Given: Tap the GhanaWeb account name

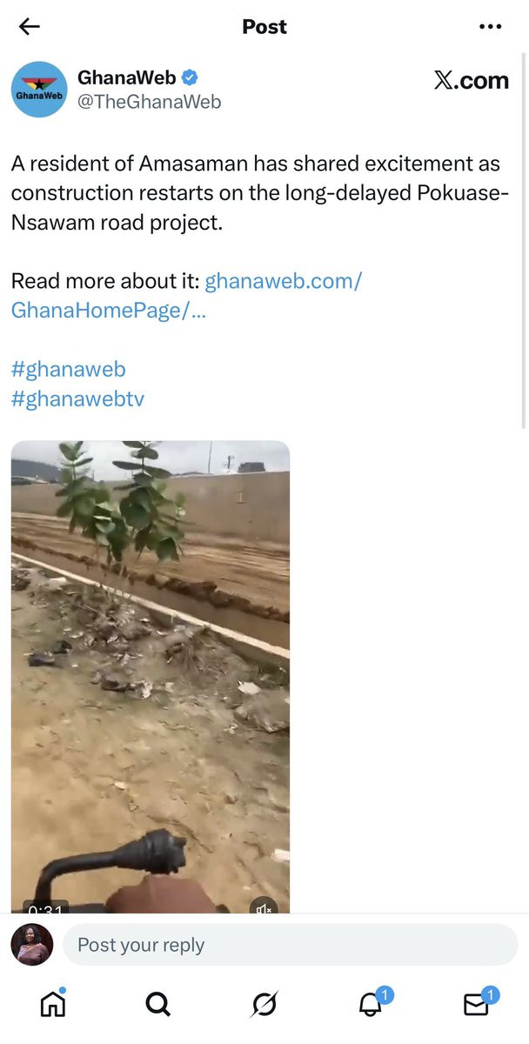Looking at the screenshot, I should click(127, 77).
